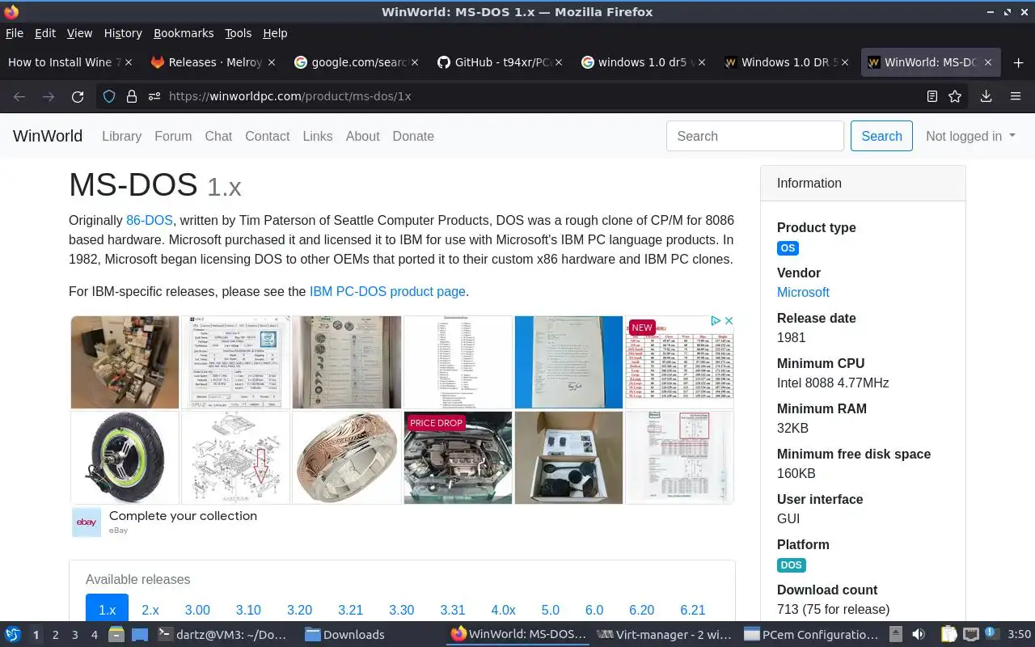Close the GitHub t94xr tab

click(560, 62)
